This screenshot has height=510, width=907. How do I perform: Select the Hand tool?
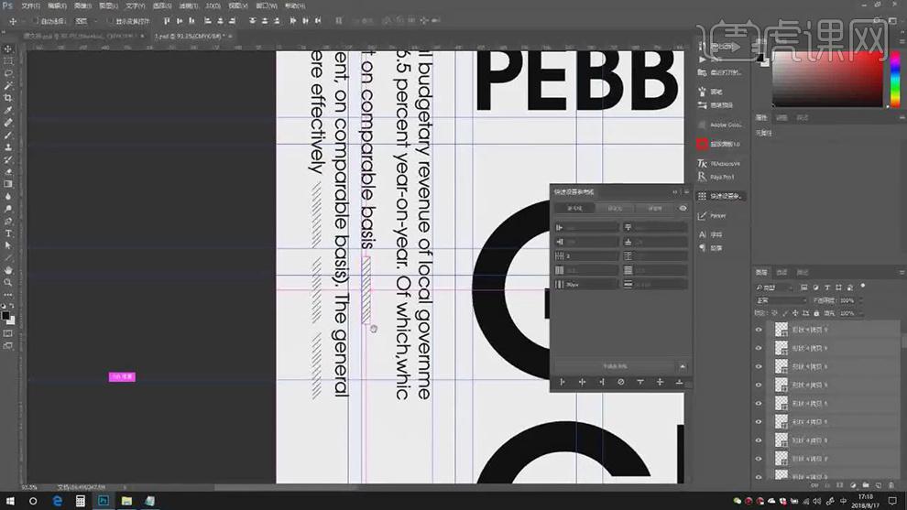8,270
